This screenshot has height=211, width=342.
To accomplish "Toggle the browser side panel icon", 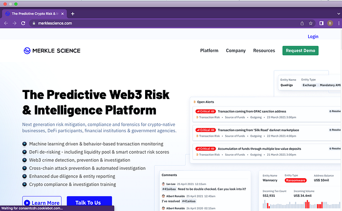I will pyautogui.click(x=321, y=23).
